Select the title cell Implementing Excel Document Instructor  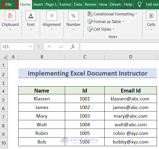(x=88, y=73)
